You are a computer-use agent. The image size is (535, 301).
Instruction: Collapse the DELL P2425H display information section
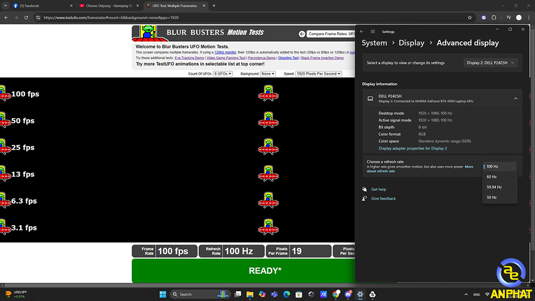click(x=516, y=98)
